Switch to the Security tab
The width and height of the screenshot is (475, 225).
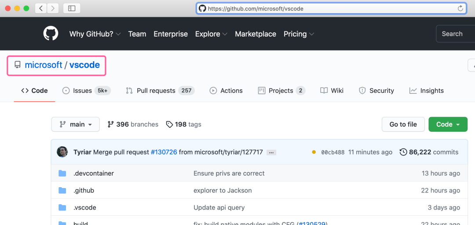tap(376, 91)
